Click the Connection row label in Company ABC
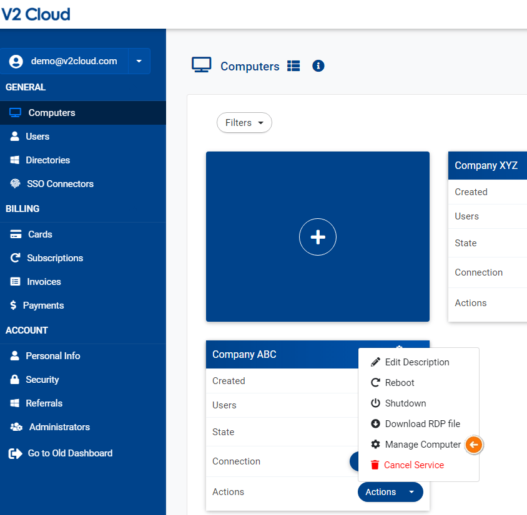The width and height of the screenshot is (527, 515). [x=236, y=461]
